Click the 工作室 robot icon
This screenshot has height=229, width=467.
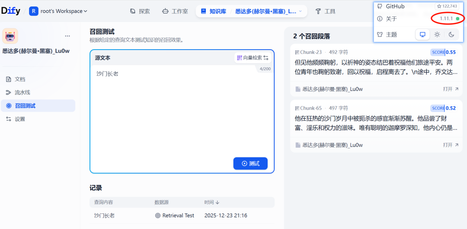click(165, 11)
